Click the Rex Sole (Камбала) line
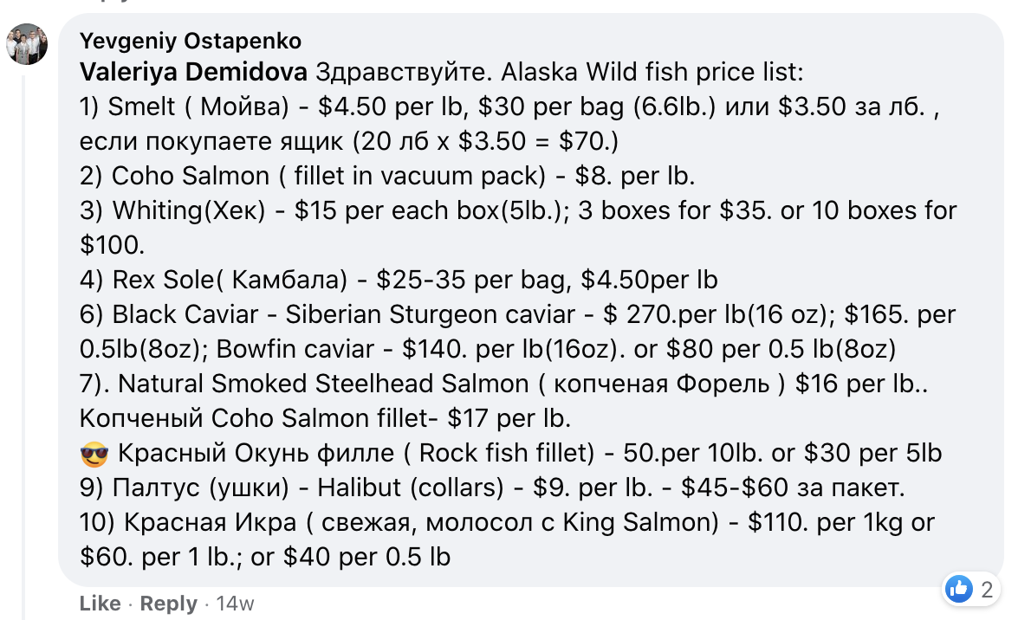Viewport: 1031px width, 620px height. (x=399, y=280)
